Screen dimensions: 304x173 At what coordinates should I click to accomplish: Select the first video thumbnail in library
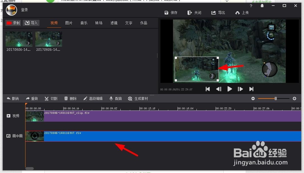(x=19, y=39)
